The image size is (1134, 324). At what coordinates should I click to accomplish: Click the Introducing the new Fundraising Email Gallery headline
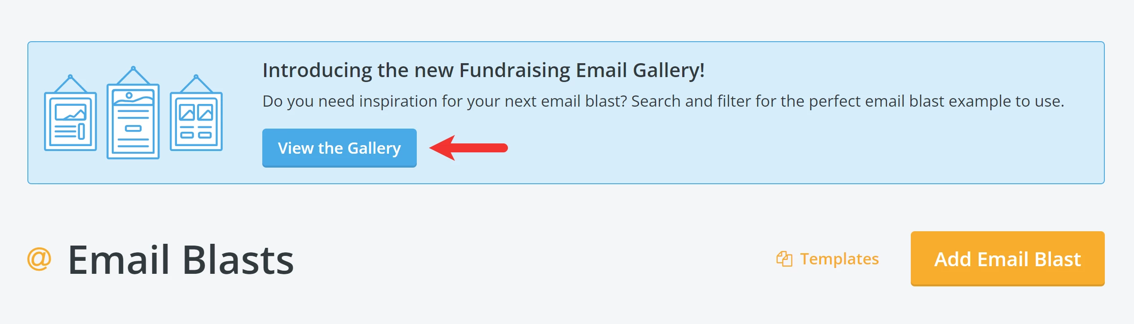coord(484,69)
